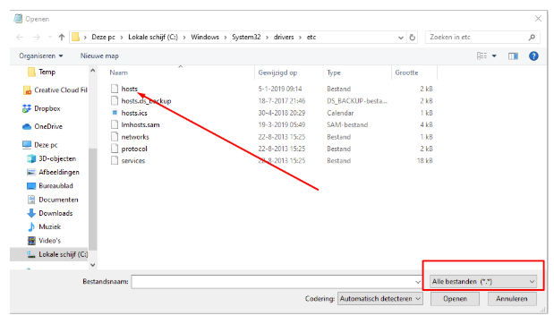Click the hosts.ics calendar file icon
The image size is (554, 324).
(x=115, y=113)
